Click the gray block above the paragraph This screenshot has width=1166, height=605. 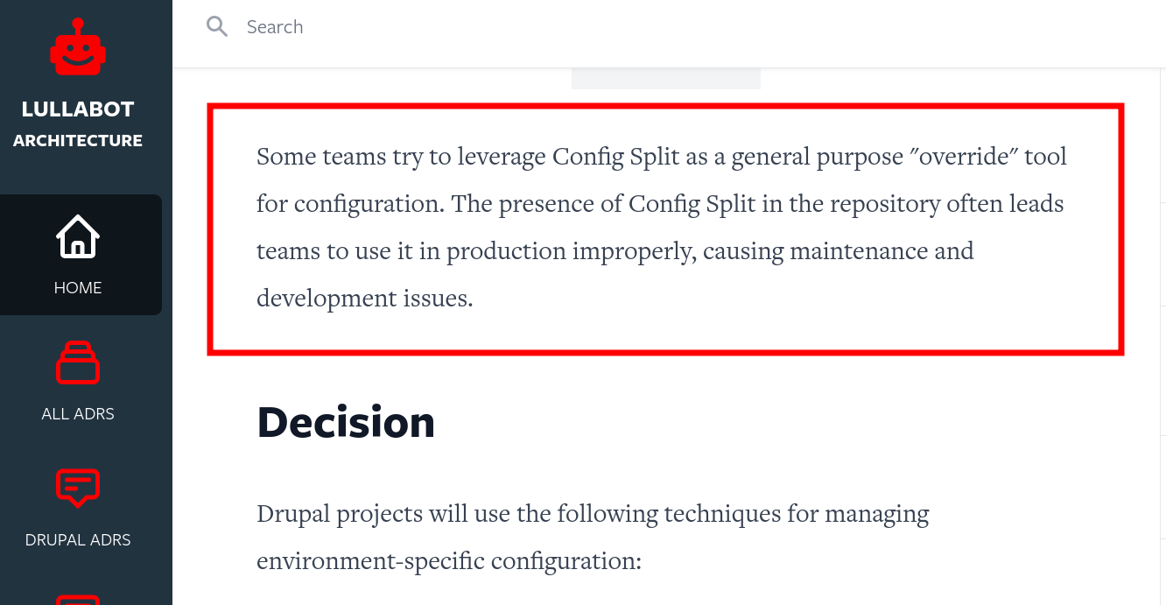click(665, 80)
